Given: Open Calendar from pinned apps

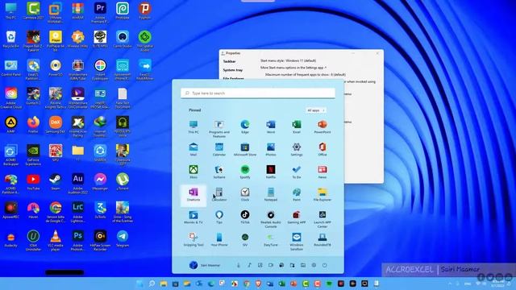Looking at the screenshot, I should coord(219,149).
